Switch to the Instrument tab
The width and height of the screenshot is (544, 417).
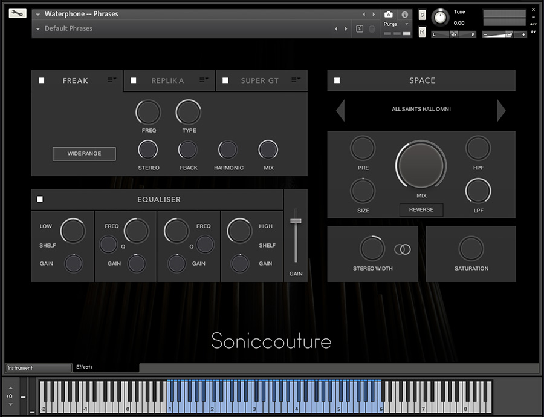click(38, 367)
